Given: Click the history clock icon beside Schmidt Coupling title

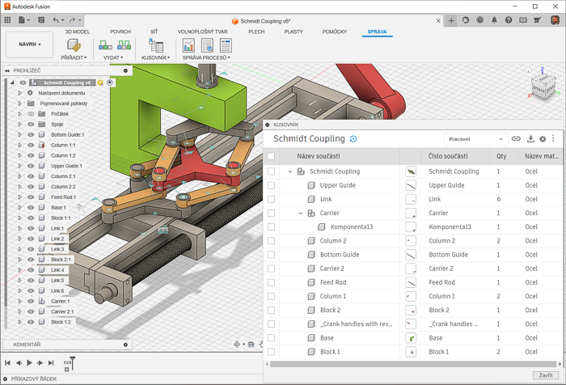Looking at the screenshot, I should (x=353, y=139).
